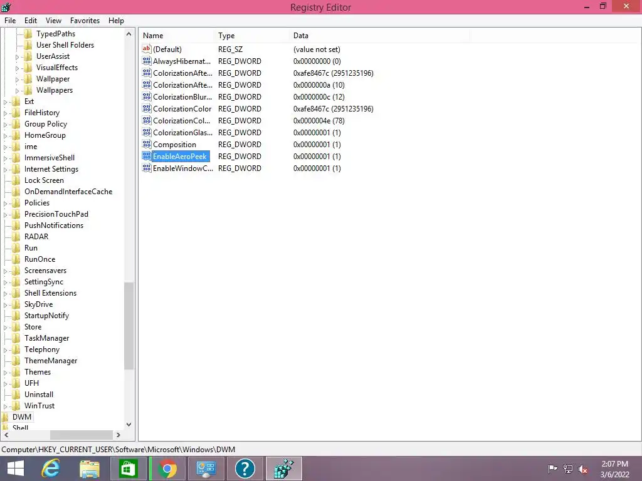Open File Explorer from taskbar
Viewport: 642px width, 481px height.
tap(90, 468)
